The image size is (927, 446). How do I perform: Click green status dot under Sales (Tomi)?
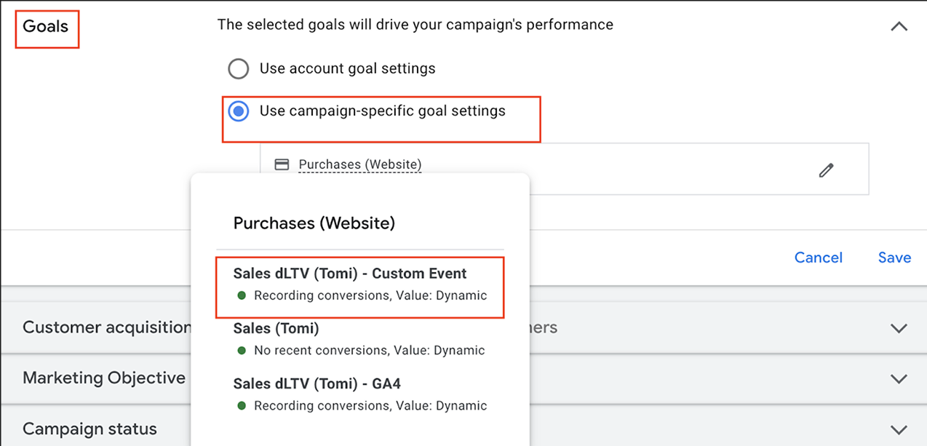[x=242, y=351]
